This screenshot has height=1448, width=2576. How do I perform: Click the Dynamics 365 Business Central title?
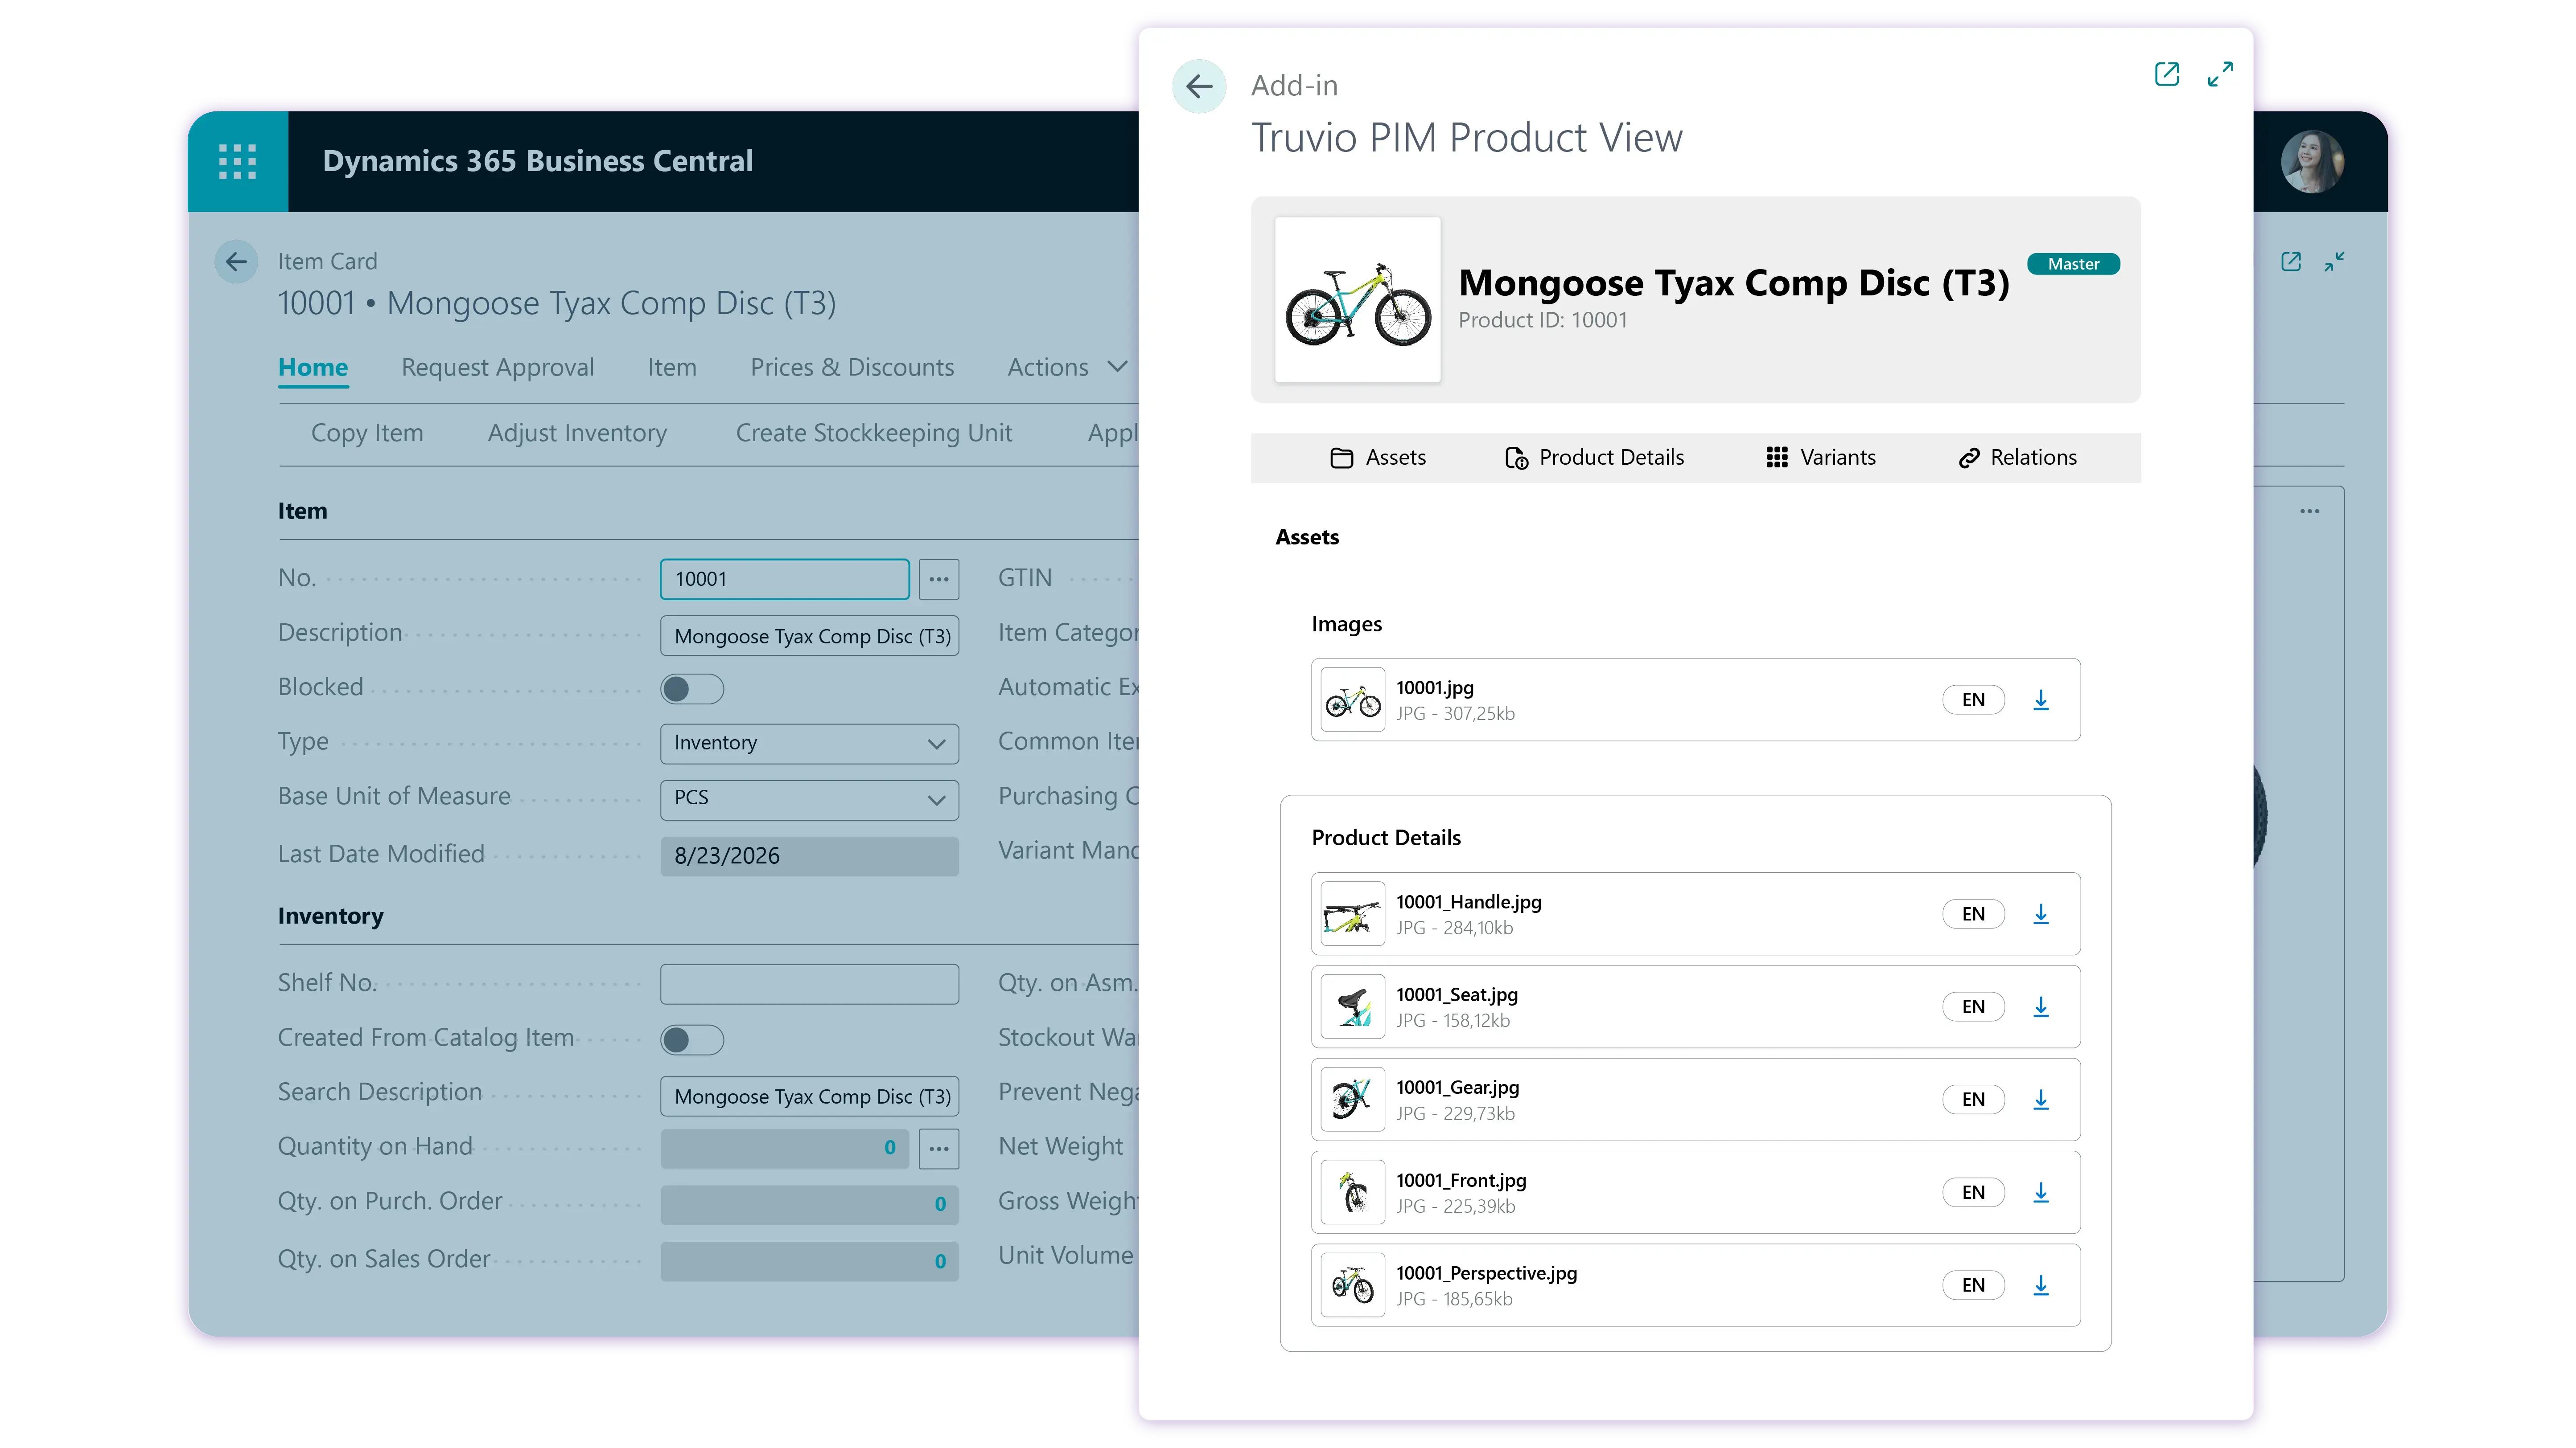(538, 162)
